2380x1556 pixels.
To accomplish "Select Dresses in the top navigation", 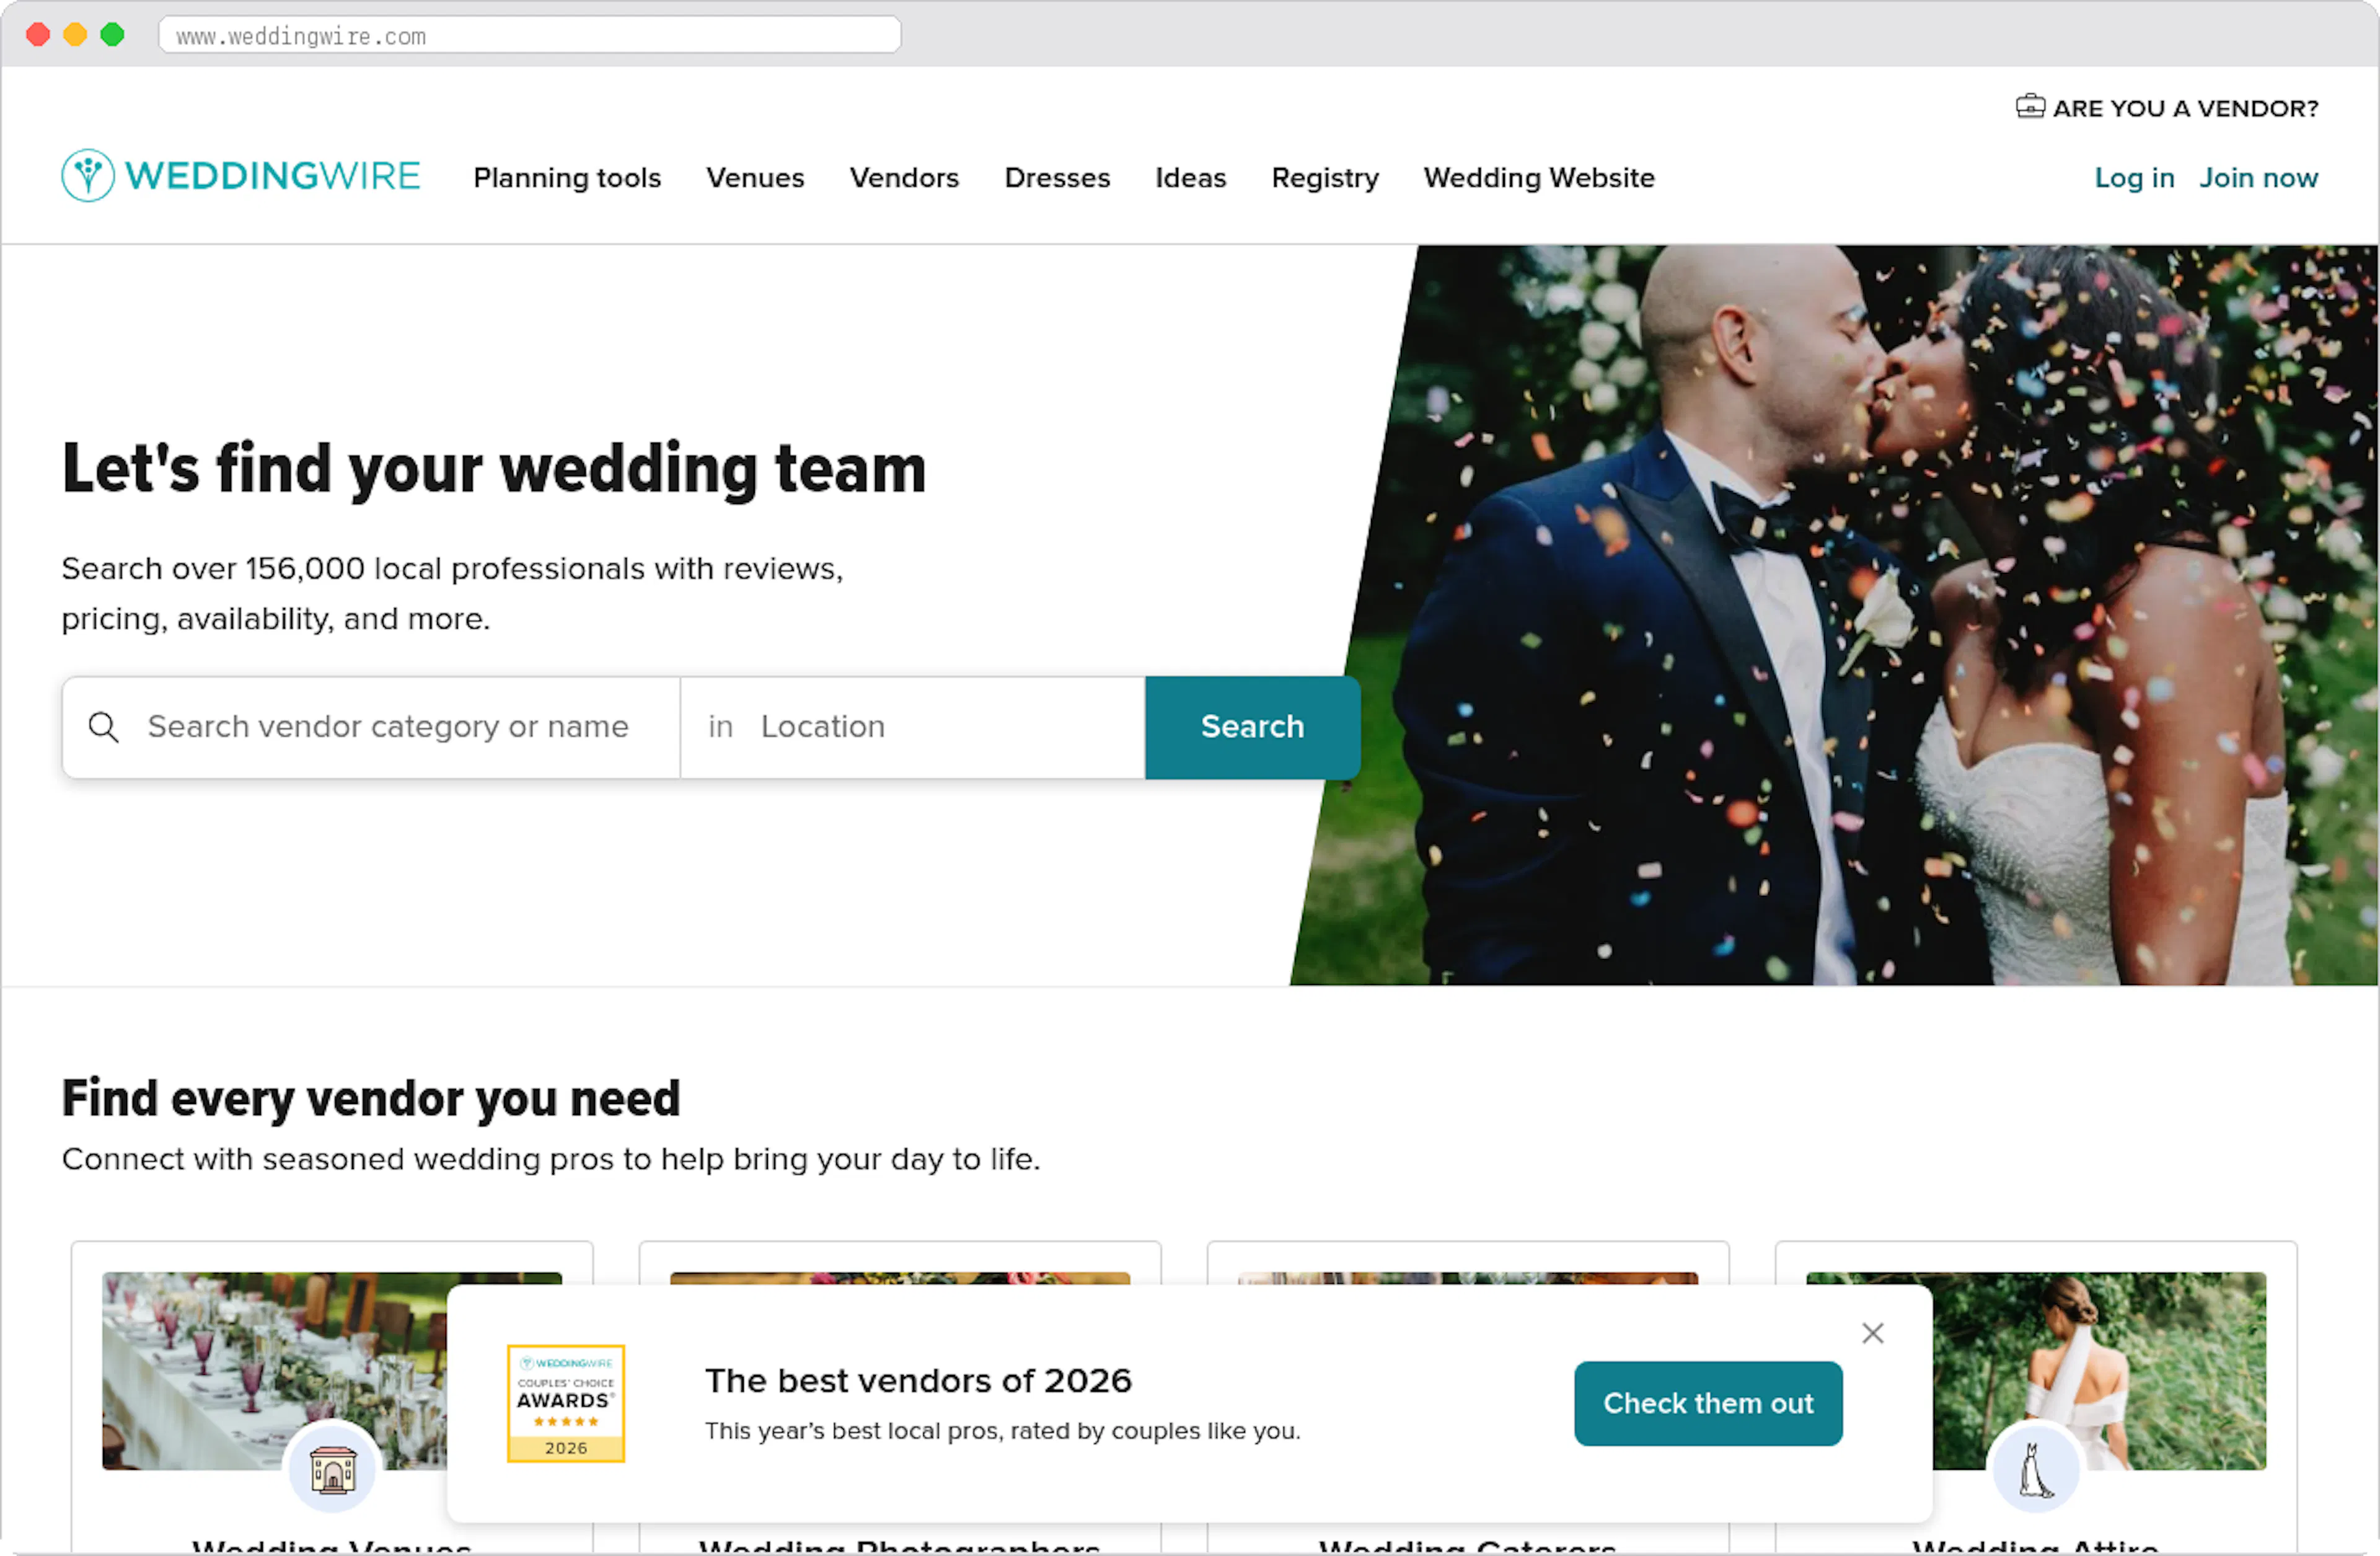I will (1056, 177).
